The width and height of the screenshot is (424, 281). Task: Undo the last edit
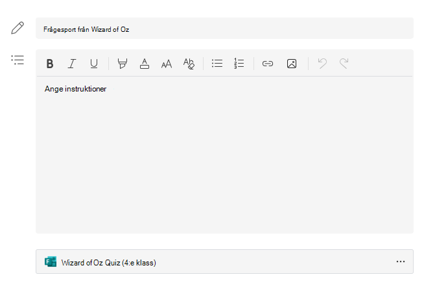point(322,64)
